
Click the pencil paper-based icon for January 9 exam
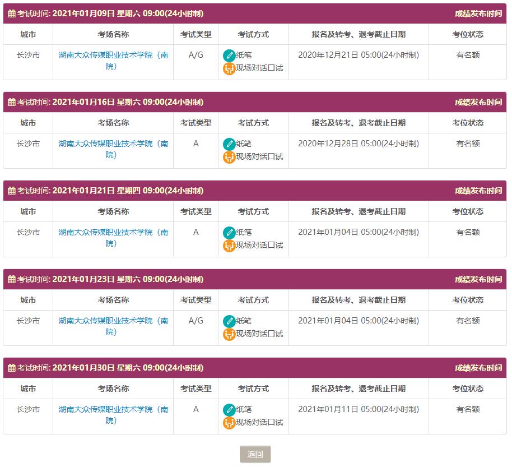pyautogui.click(x=229, y=56)
